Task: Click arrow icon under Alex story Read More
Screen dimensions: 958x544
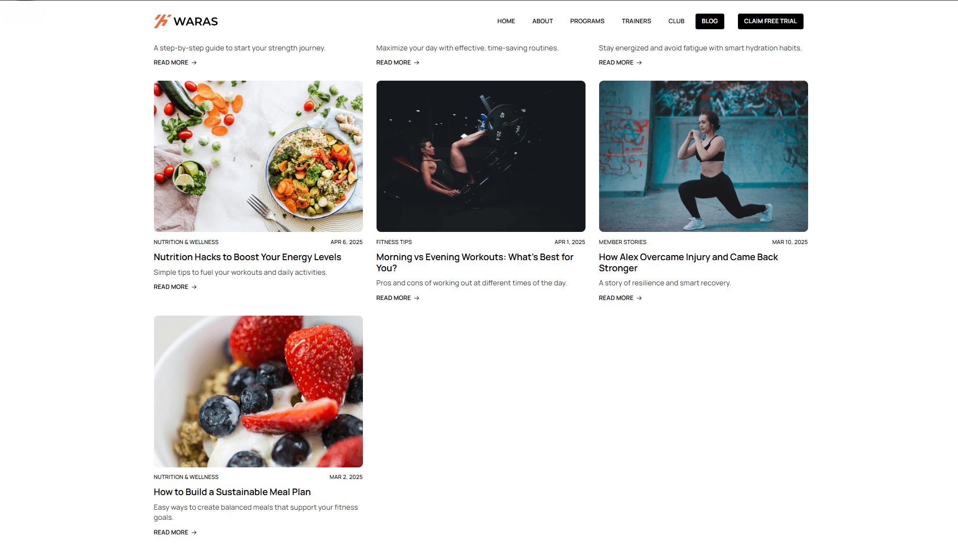Action: 639,298
